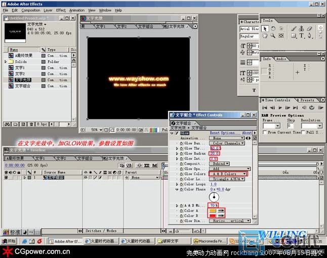Screen dimensions: 327x258
Task: Expand layer 1 properties in timeline
Action: [x=25, y=178]
